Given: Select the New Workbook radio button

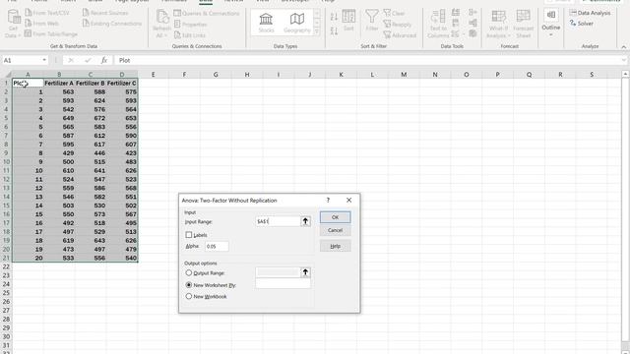Looking at the screenshot, I should 188,297.
